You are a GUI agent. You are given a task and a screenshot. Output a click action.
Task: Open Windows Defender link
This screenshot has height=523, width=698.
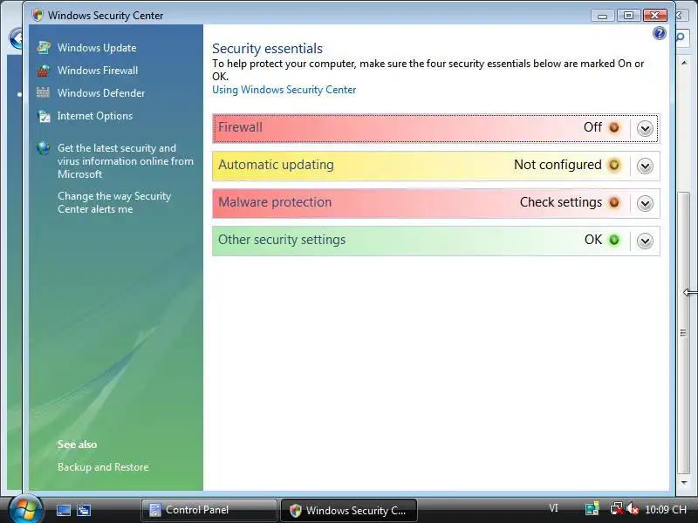pyautogui.click(x=101, y=93)
